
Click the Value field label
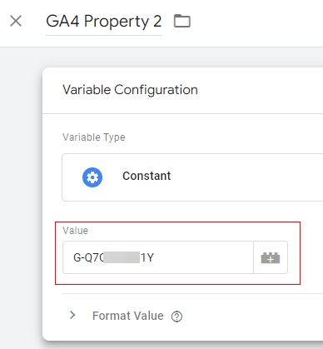point(75,231)
